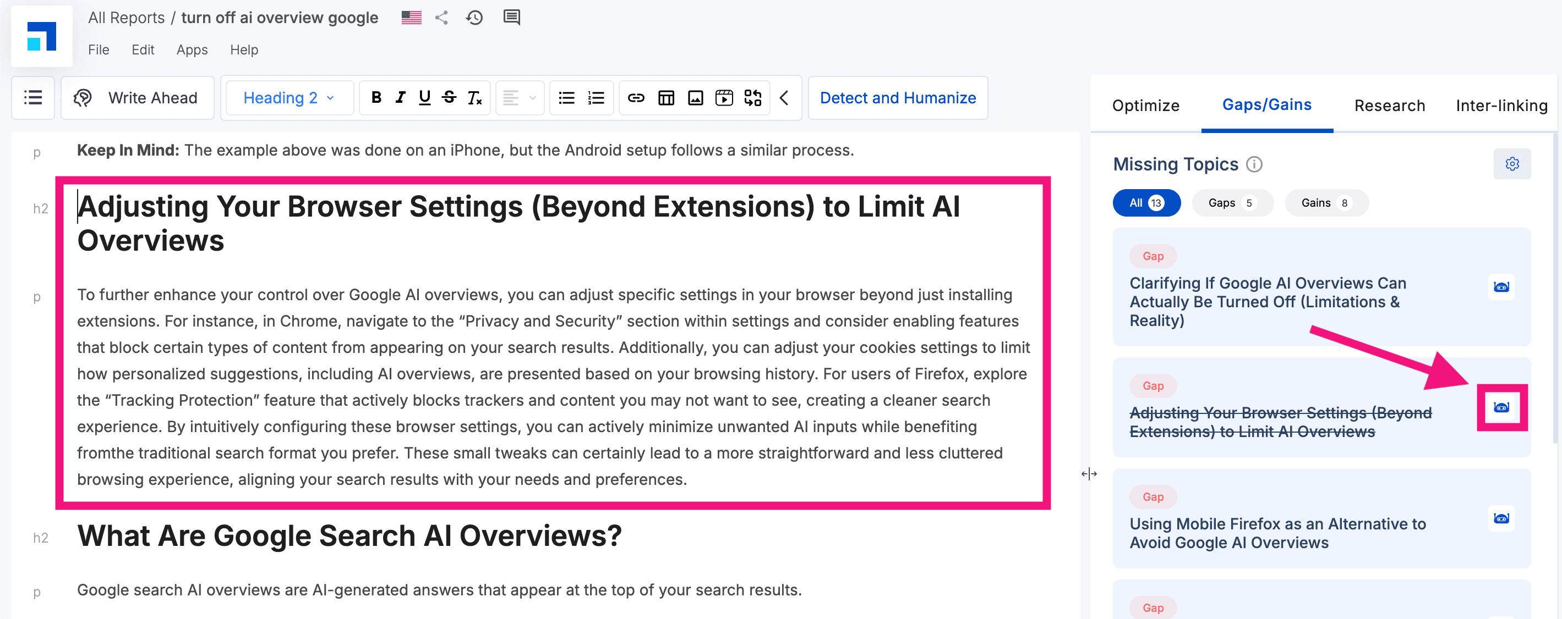Viewport: 1562px width, 619px height.
Task: Click the To further enhance your control paragraph
Action: pyautogui.click(x=553, y=387)
